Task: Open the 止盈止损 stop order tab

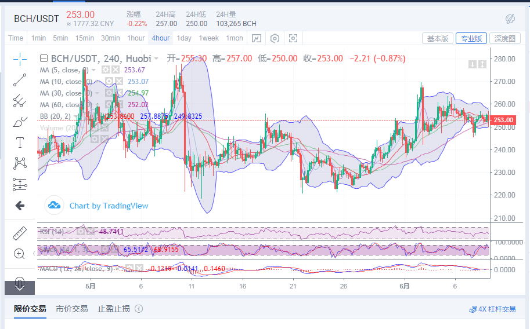Action: 114,309
